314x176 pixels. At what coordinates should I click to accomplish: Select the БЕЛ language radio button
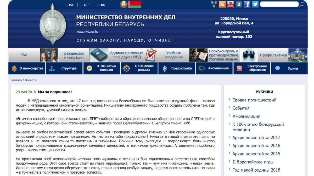coord(82,5)
